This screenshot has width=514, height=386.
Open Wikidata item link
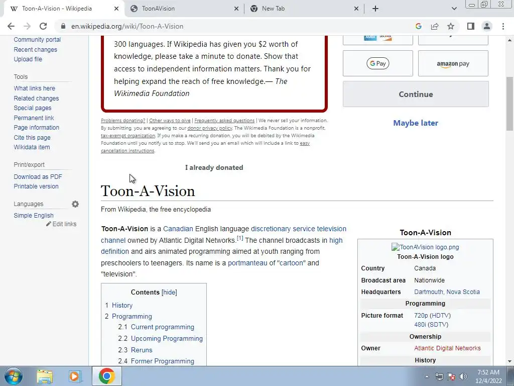(x=32, y=147)
